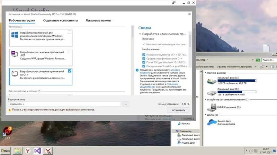Open the Visual Studio installer taskbar icon
277x155 pixels.
coord(38,151)
